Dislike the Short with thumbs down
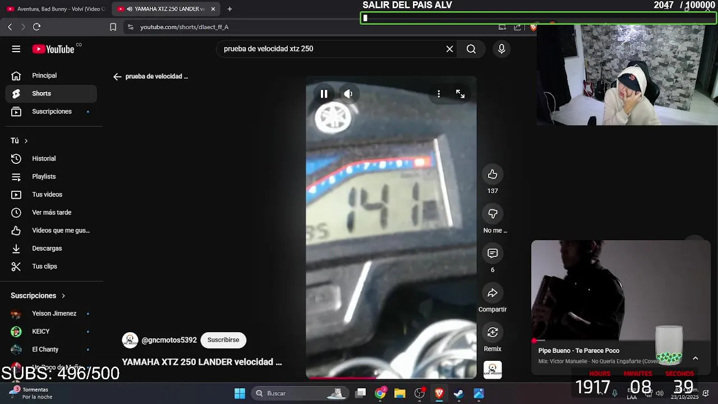 [x=493, y=214]
